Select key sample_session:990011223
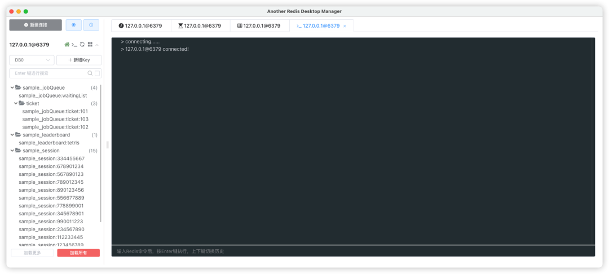609x274 pixels. (51, 222)
